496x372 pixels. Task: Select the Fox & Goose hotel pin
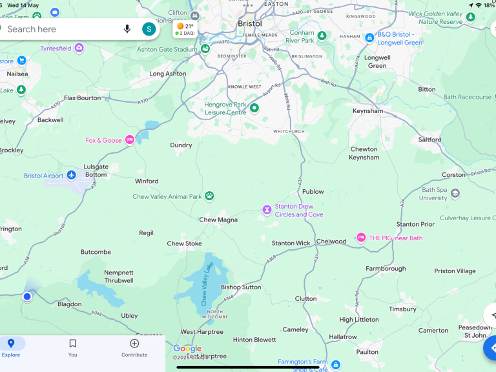(130, 139)
